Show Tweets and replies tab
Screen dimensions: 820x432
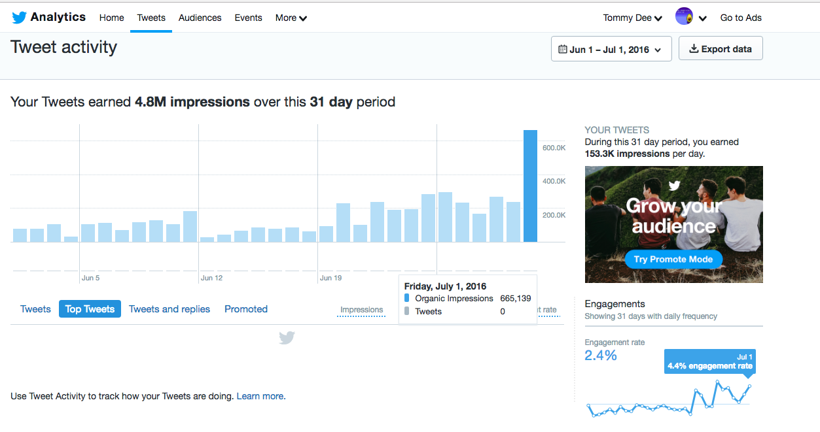(169, 309)
